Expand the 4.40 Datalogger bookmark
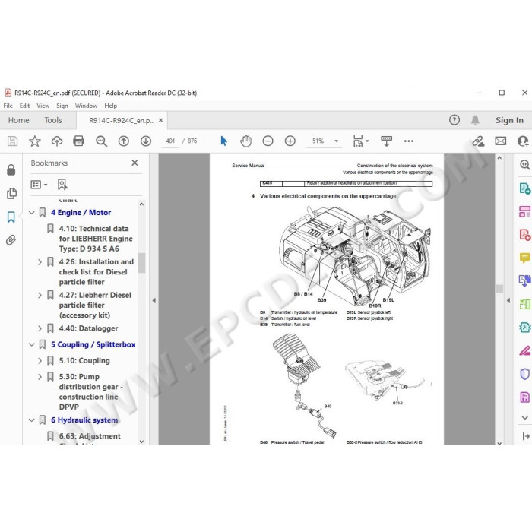532x532 pixels. pos(40,328)
